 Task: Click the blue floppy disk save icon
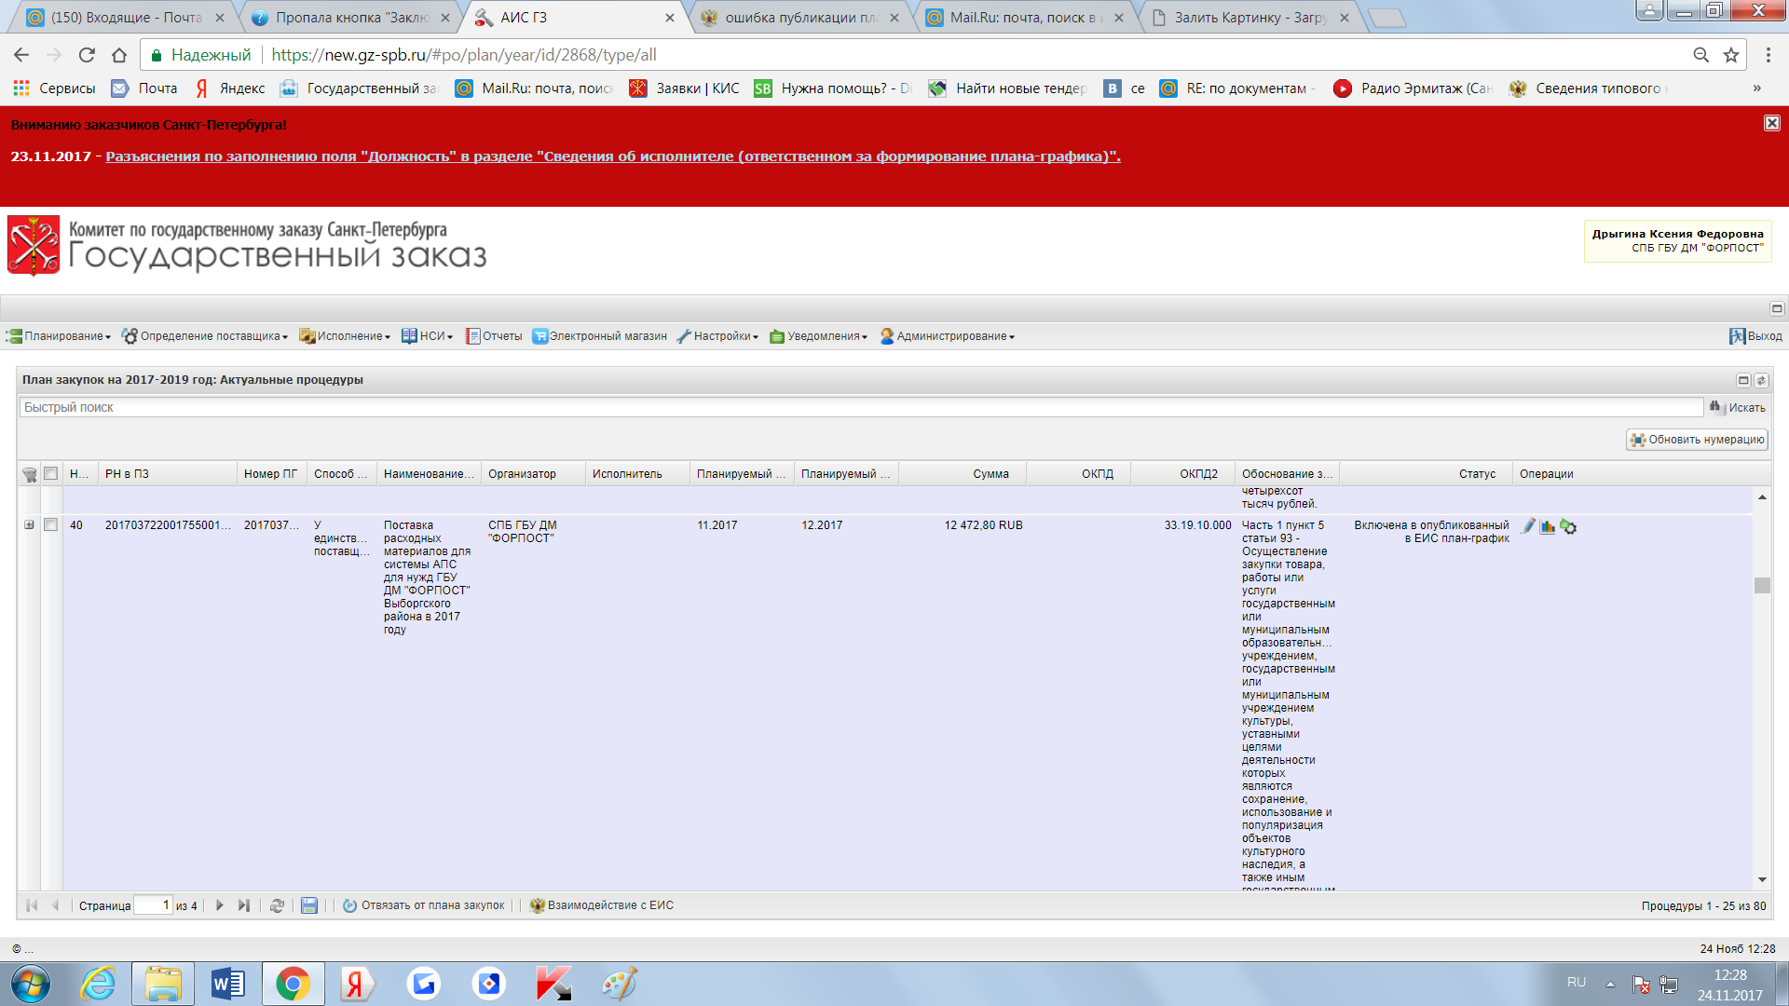309,905
